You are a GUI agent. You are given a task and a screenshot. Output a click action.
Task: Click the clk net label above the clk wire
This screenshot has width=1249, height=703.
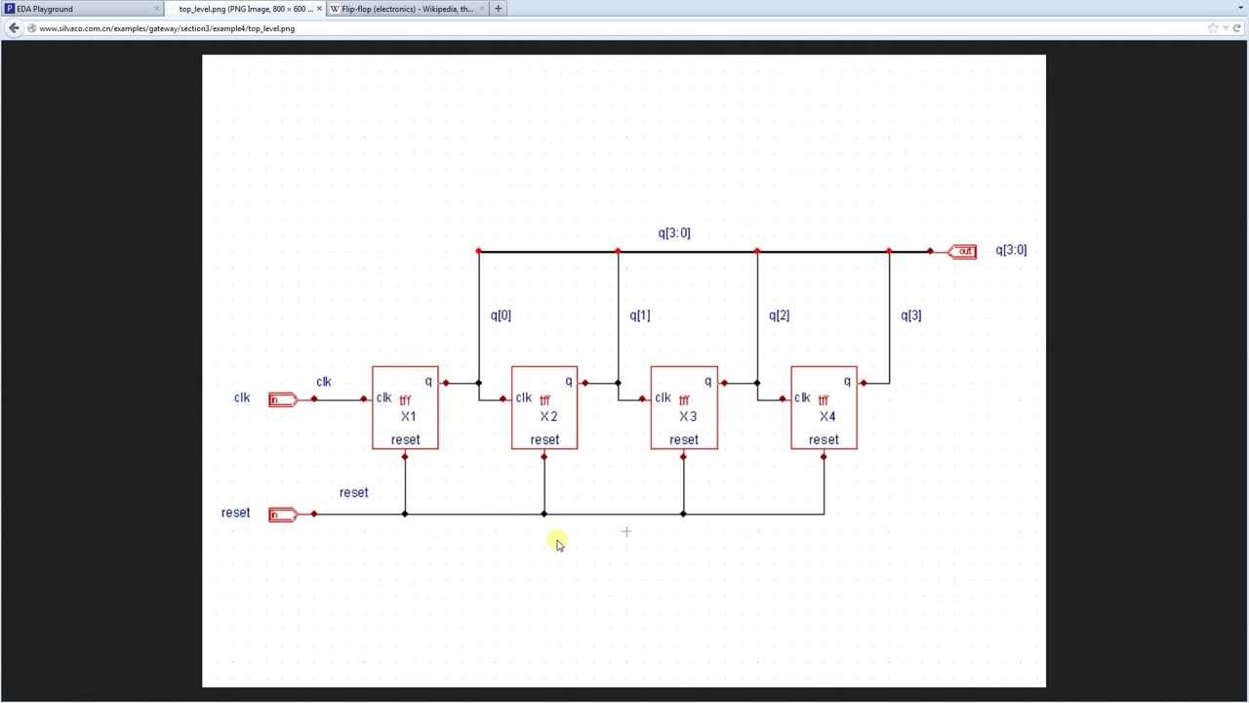324,382
